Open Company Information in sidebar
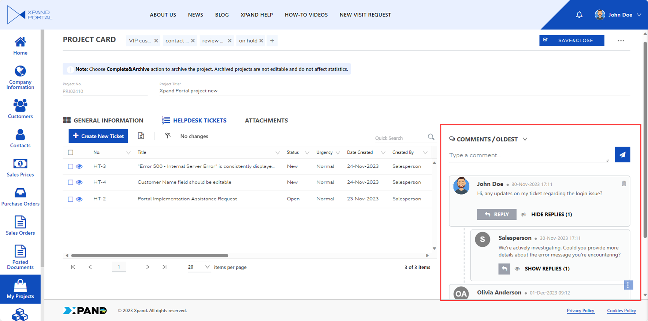 (x=20, y=78)
